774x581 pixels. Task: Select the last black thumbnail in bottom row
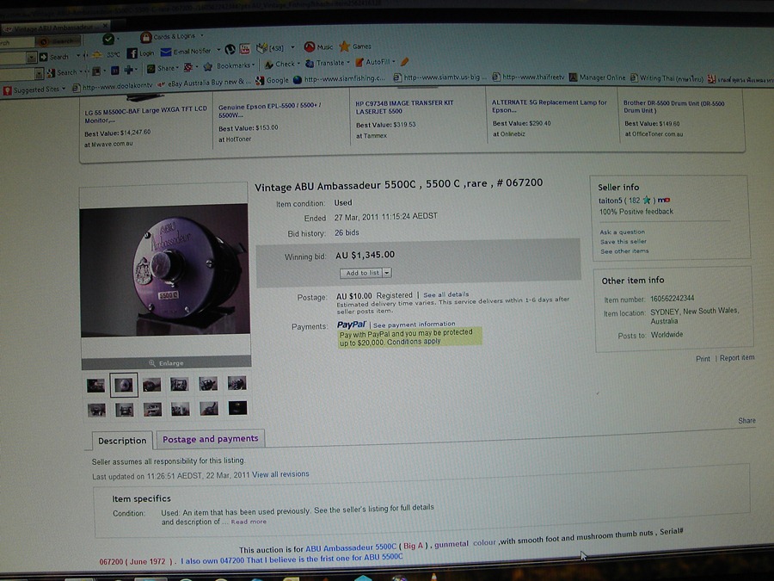coord(237,408)
